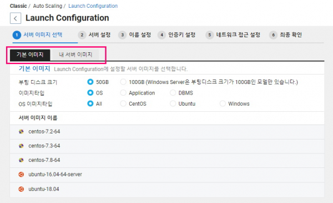Select DBMS image type radio
This screenshot has height=203, width=333.
coord(173,93)
